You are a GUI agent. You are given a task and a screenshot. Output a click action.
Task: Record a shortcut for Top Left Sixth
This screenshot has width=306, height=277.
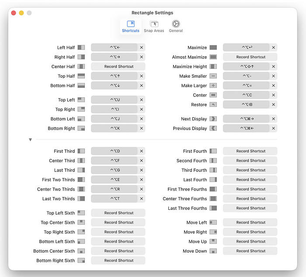click(x=118, y=213)
